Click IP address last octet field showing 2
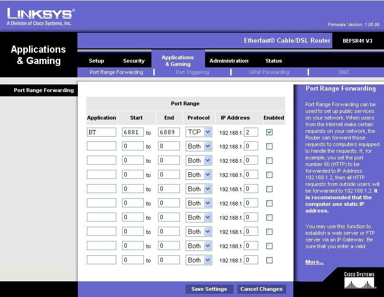The width and height of the screenshot is (384, 297). 251,132
